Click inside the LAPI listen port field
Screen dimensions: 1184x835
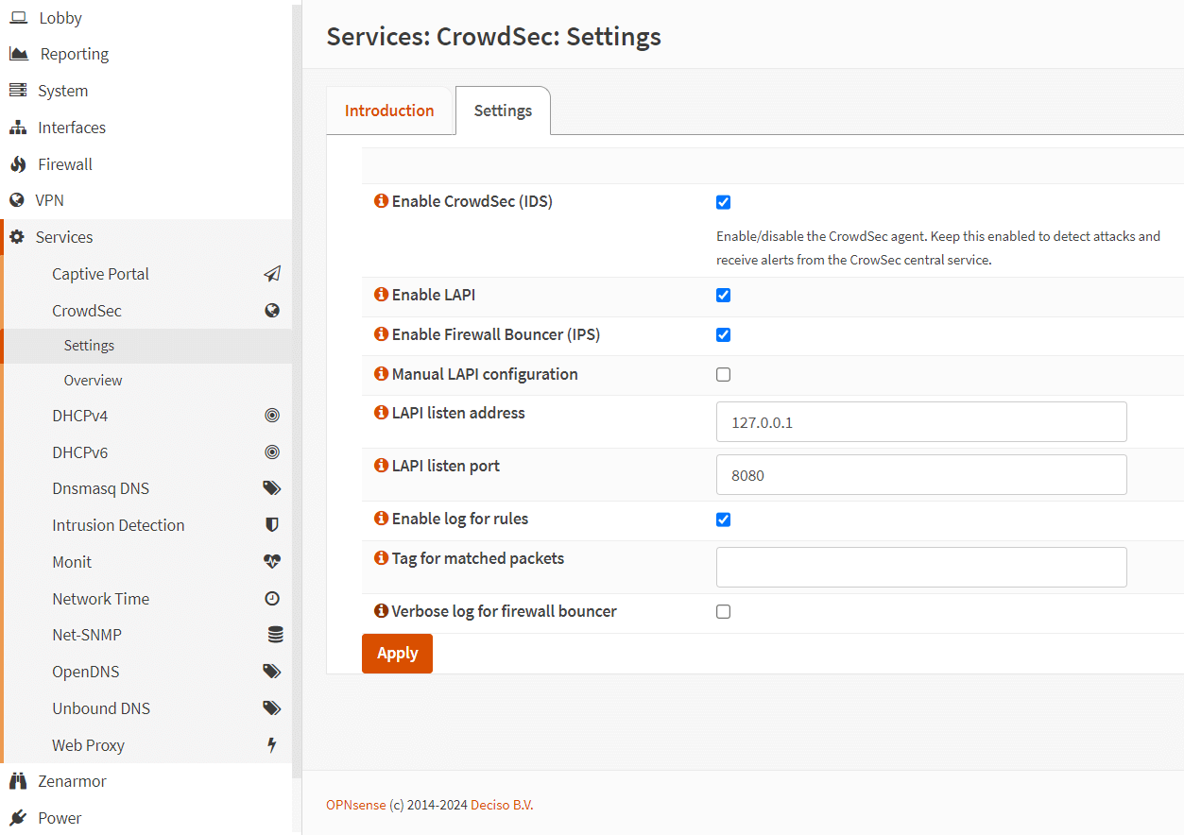coord(921,474)
